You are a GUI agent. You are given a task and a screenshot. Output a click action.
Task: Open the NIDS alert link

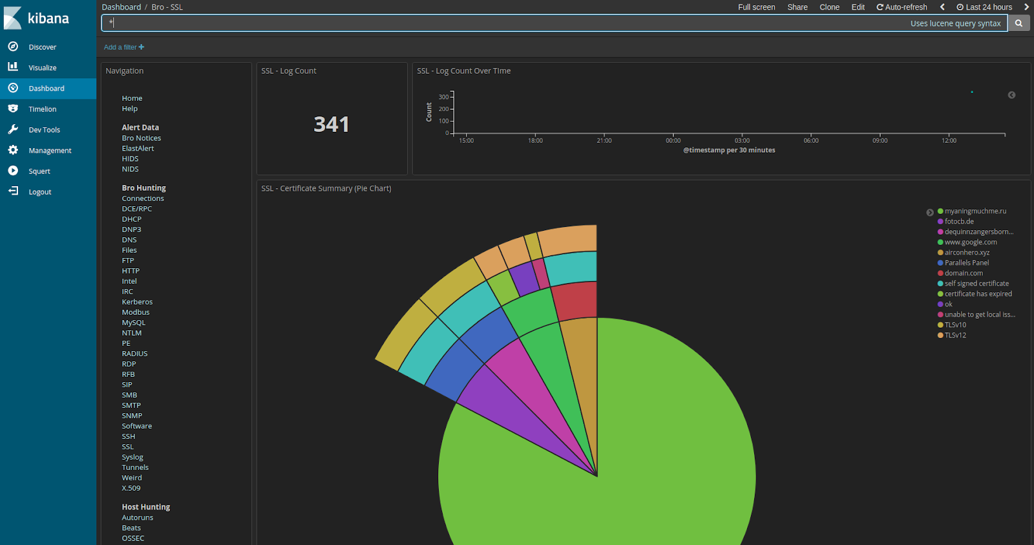(x=130, y=169)
